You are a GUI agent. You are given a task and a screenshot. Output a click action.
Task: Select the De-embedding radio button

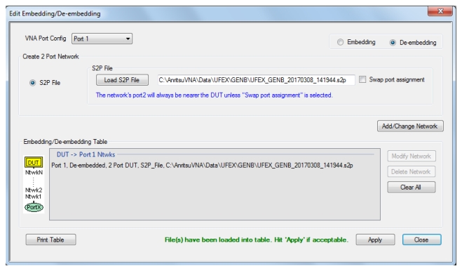click(393, 43)
